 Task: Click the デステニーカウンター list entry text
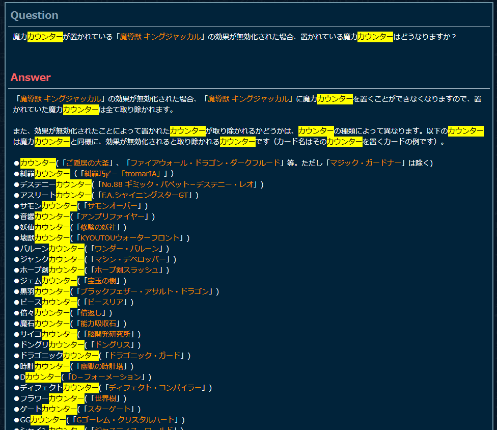pyautogui.click(x=56, y=184)
